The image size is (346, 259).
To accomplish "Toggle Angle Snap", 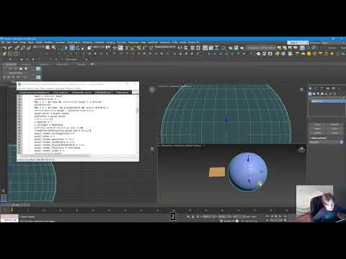I will (x=132, y=47).
